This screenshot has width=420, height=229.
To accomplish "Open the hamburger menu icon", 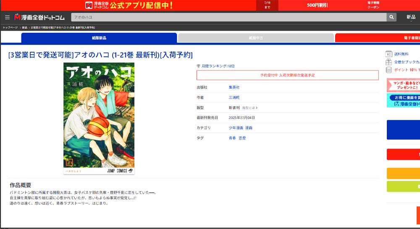I will [7, 17].
